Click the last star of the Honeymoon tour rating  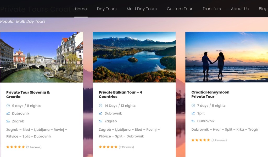coord(209,140)
